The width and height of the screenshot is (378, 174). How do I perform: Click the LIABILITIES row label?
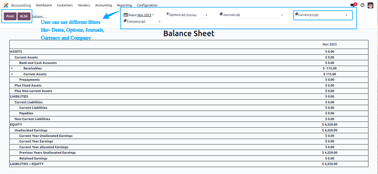pyautogui.click(x=19, y=96)
